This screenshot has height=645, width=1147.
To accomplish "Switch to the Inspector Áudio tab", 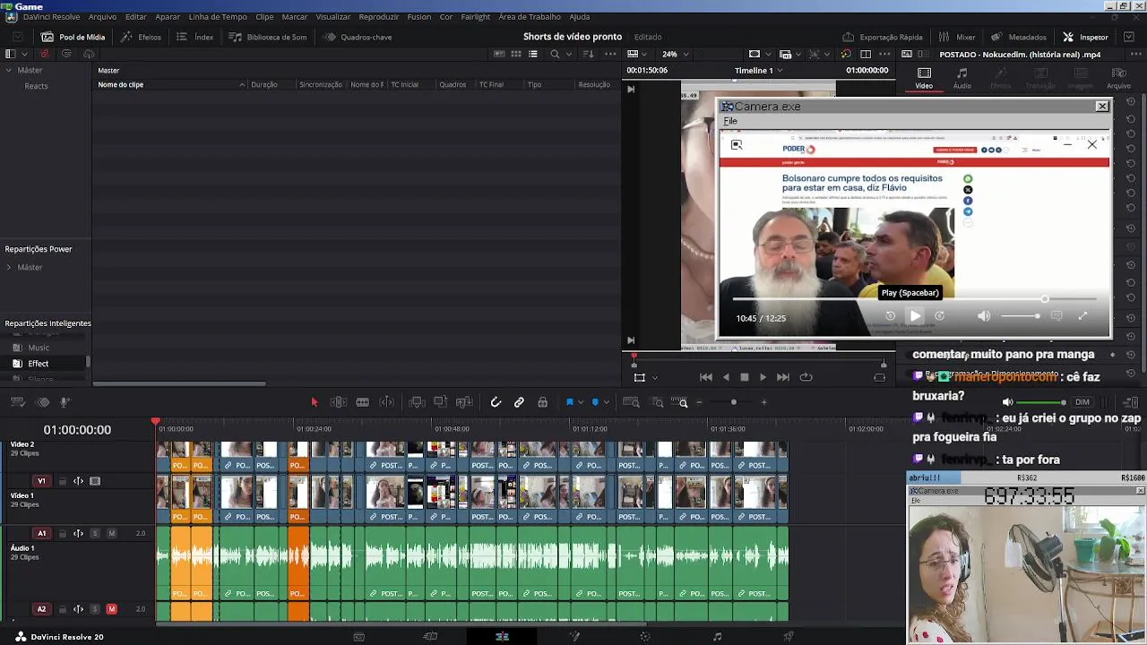I will tap(962, 78).
